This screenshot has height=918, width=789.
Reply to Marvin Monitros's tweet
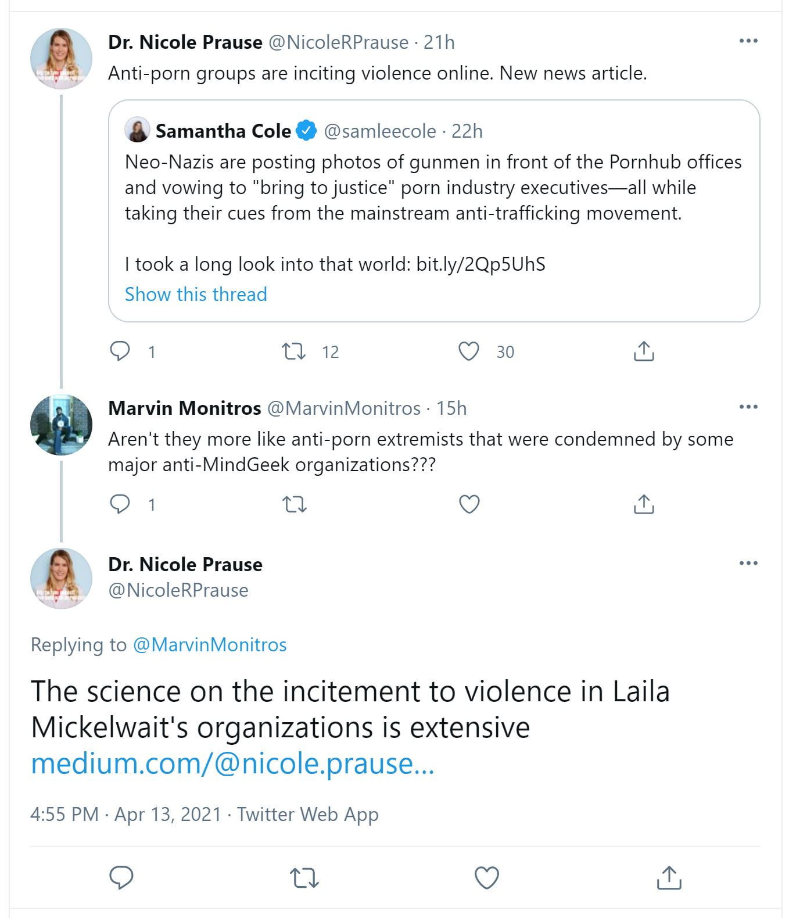[x=120, y=504]
